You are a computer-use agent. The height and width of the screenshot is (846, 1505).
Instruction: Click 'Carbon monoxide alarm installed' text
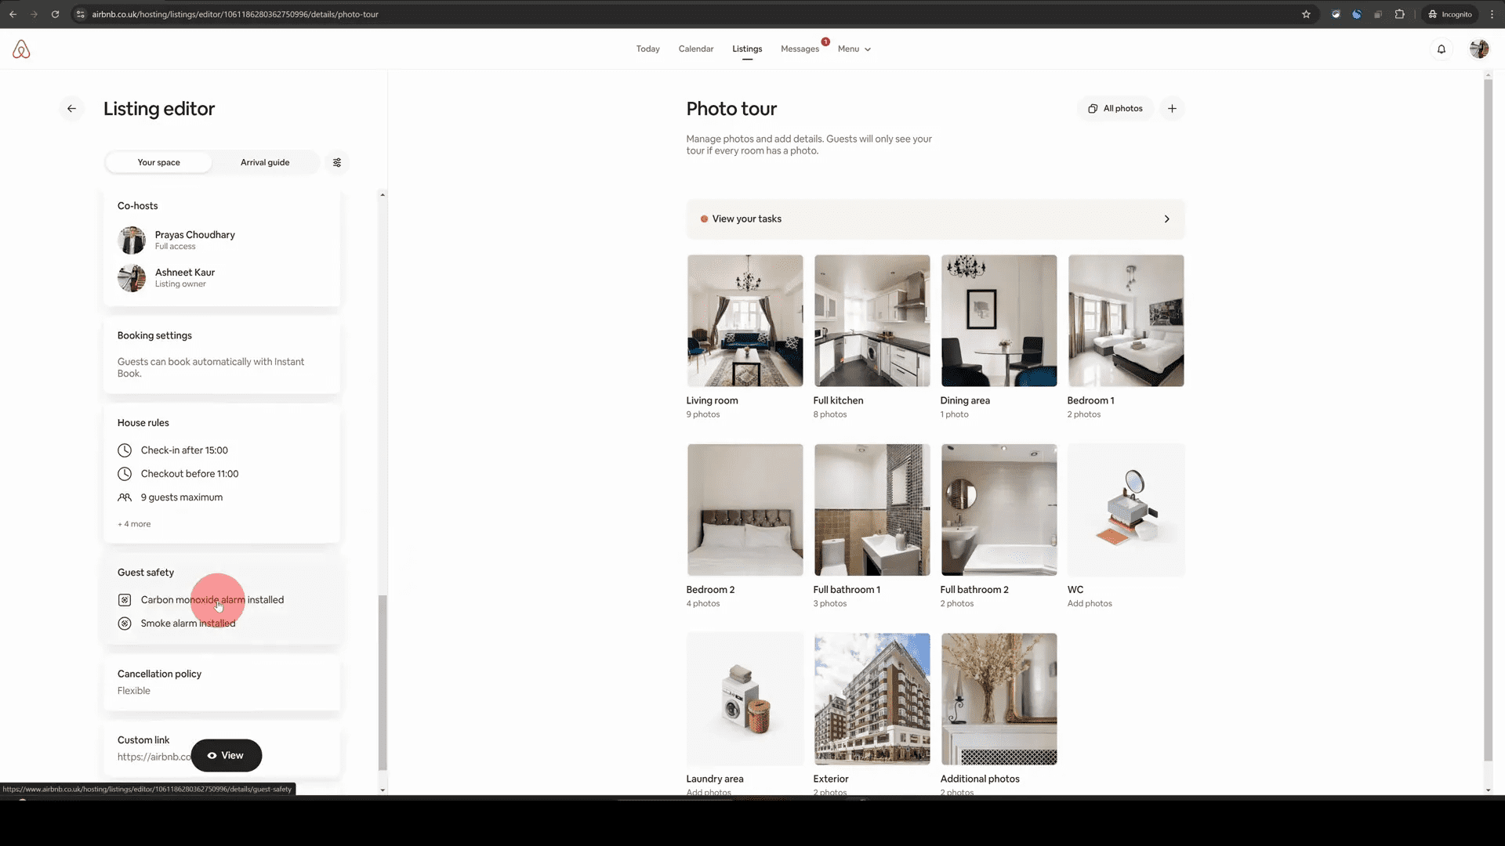pos(212,600)
